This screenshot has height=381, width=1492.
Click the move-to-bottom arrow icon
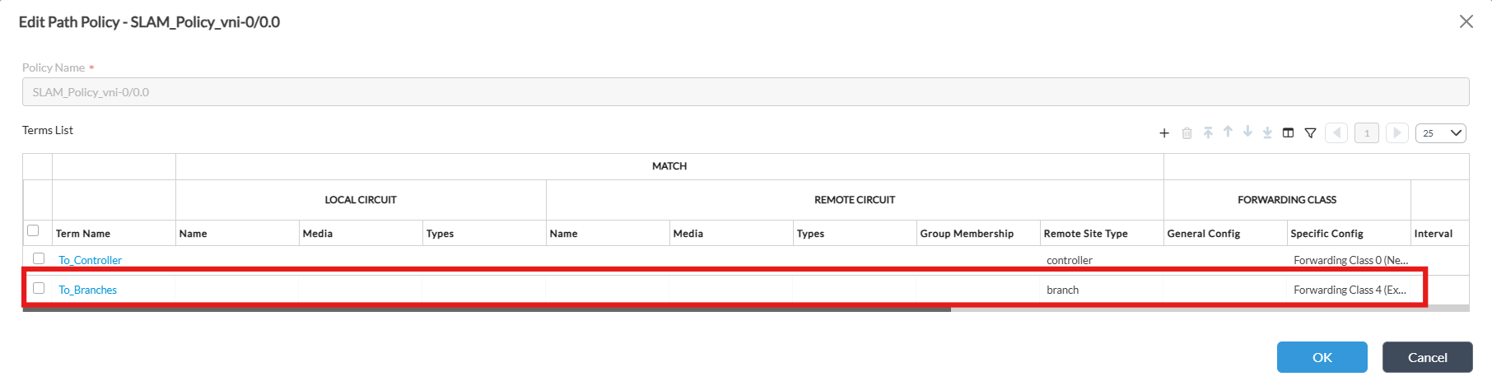(1267, 132)
